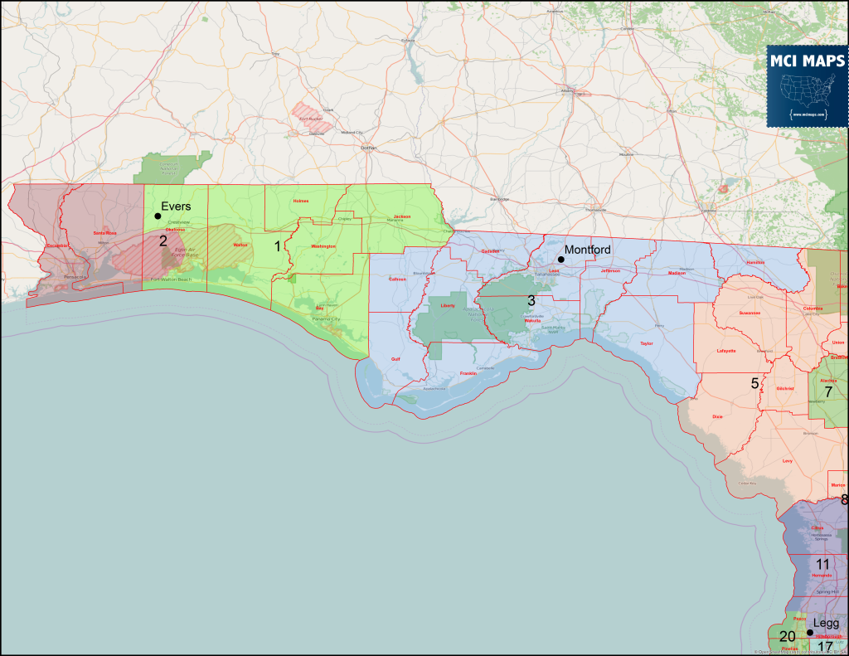
Task: Click the Montford marker dot
Action: [561, 260]
